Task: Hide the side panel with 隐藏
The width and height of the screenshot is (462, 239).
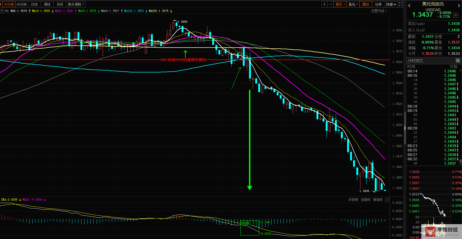Action: tap(391, 4)
